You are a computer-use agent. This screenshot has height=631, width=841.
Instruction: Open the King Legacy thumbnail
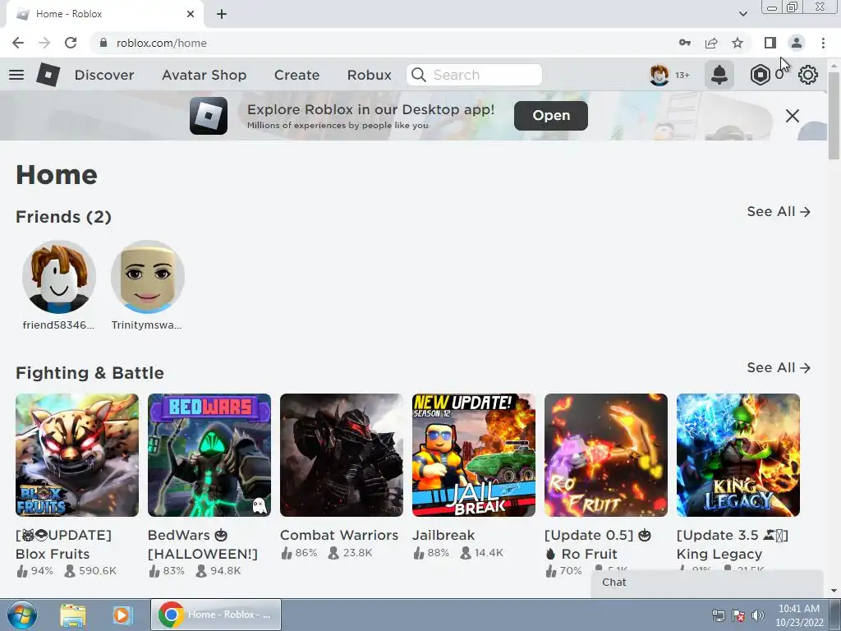pyautogui.click(x=738, y=455)
